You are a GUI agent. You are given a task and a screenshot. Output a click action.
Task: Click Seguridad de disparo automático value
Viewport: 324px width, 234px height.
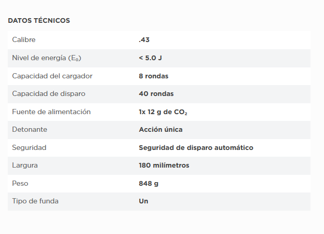click(196, 147)
